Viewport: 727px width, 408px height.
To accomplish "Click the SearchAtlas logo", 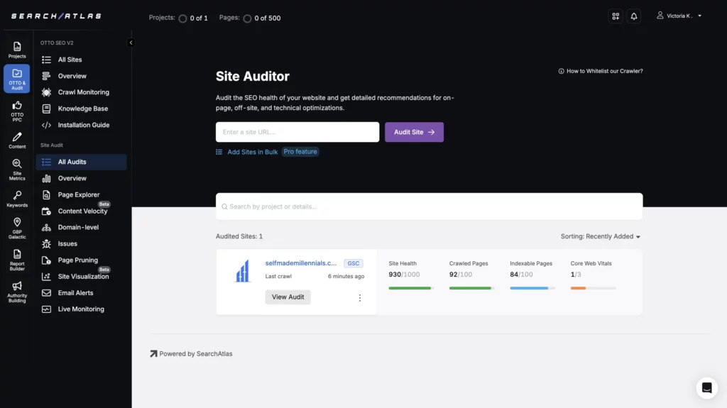I will pyautogui.click(x=56, y=16).
